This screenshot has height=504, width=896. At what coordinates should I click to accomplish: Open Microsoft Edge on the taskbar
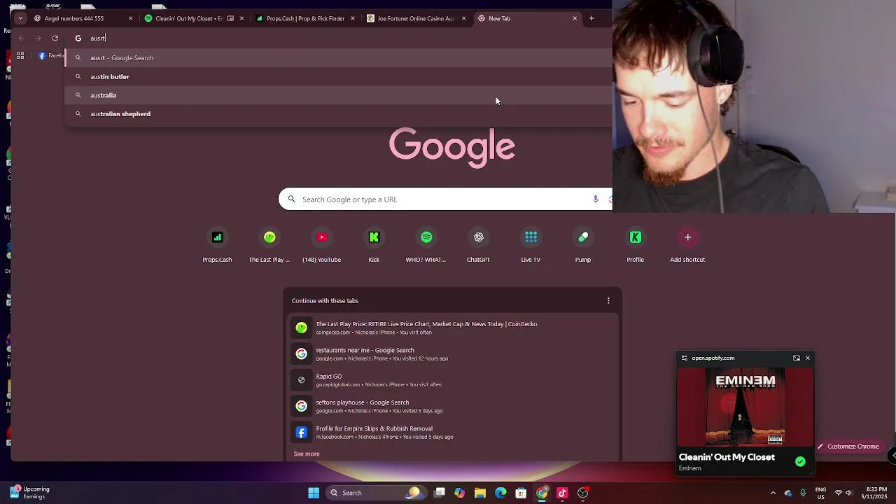[x=500, y=493]
